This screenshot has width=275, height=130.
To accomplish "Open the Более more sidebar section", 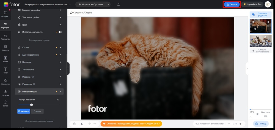I will coord(5,104).
